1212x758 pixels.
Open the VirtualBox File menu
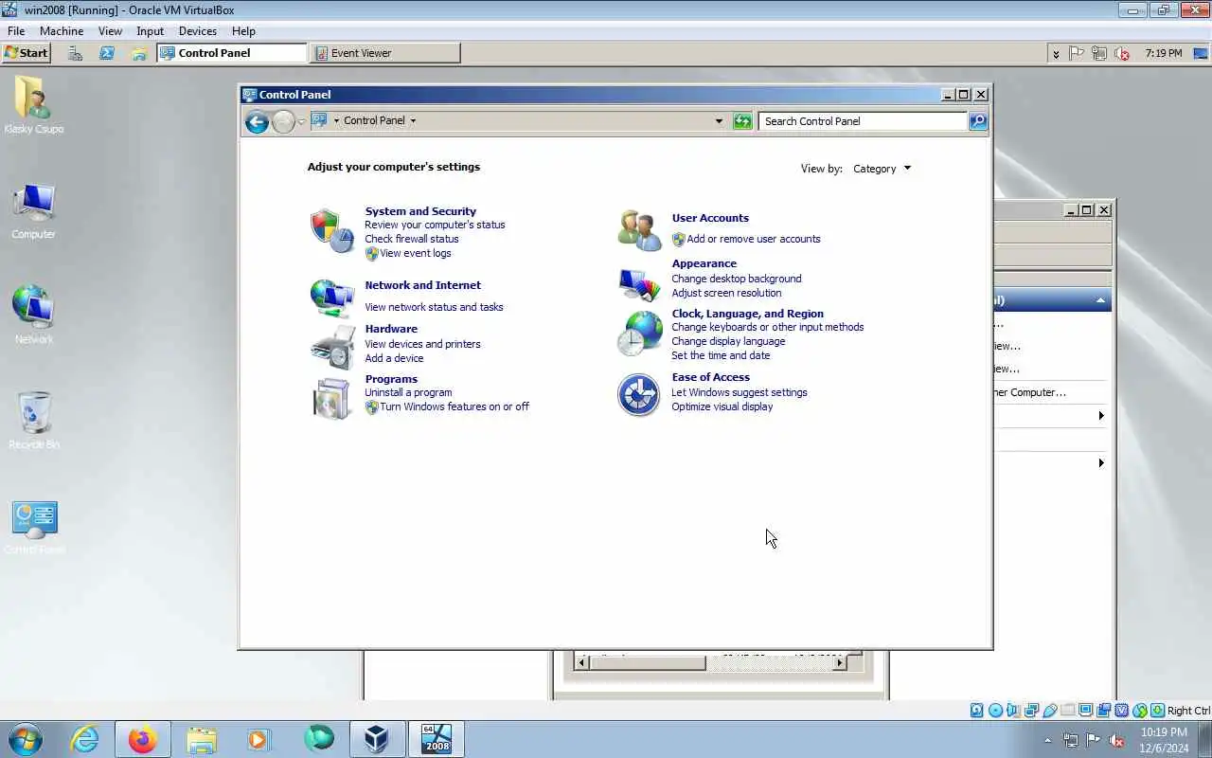(x=16, y=31)
